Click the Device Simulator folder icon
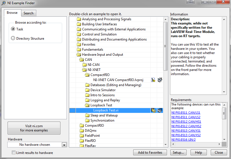The height and width of the screenshot is (159, 231). pyautogui.click(x=87, y=90)
